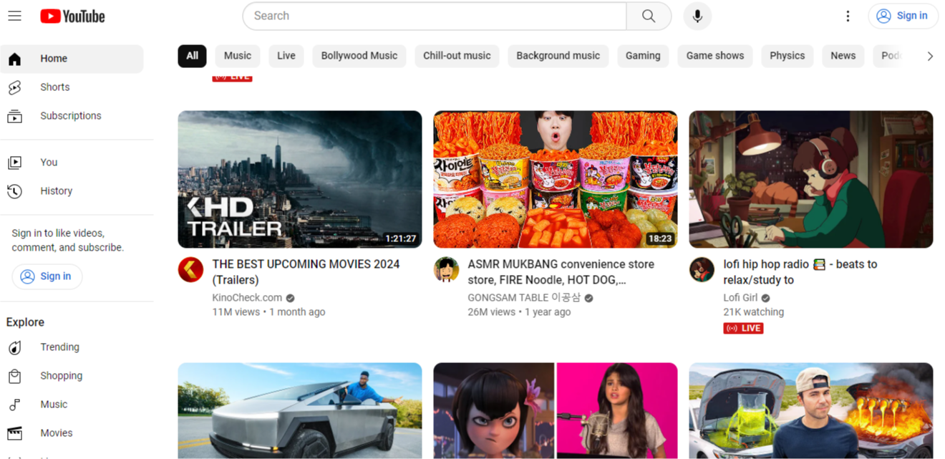Play the ASMR mukbang noodle thumbnail
This screenshot has width=945, height=459.
click(x=556, y=179)
